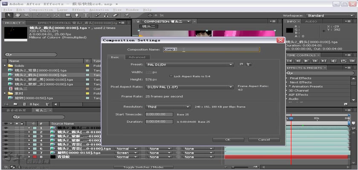Step back one frame in Time Controls
This screenshot has width=358, height=170.
click(x=298, y=61)
